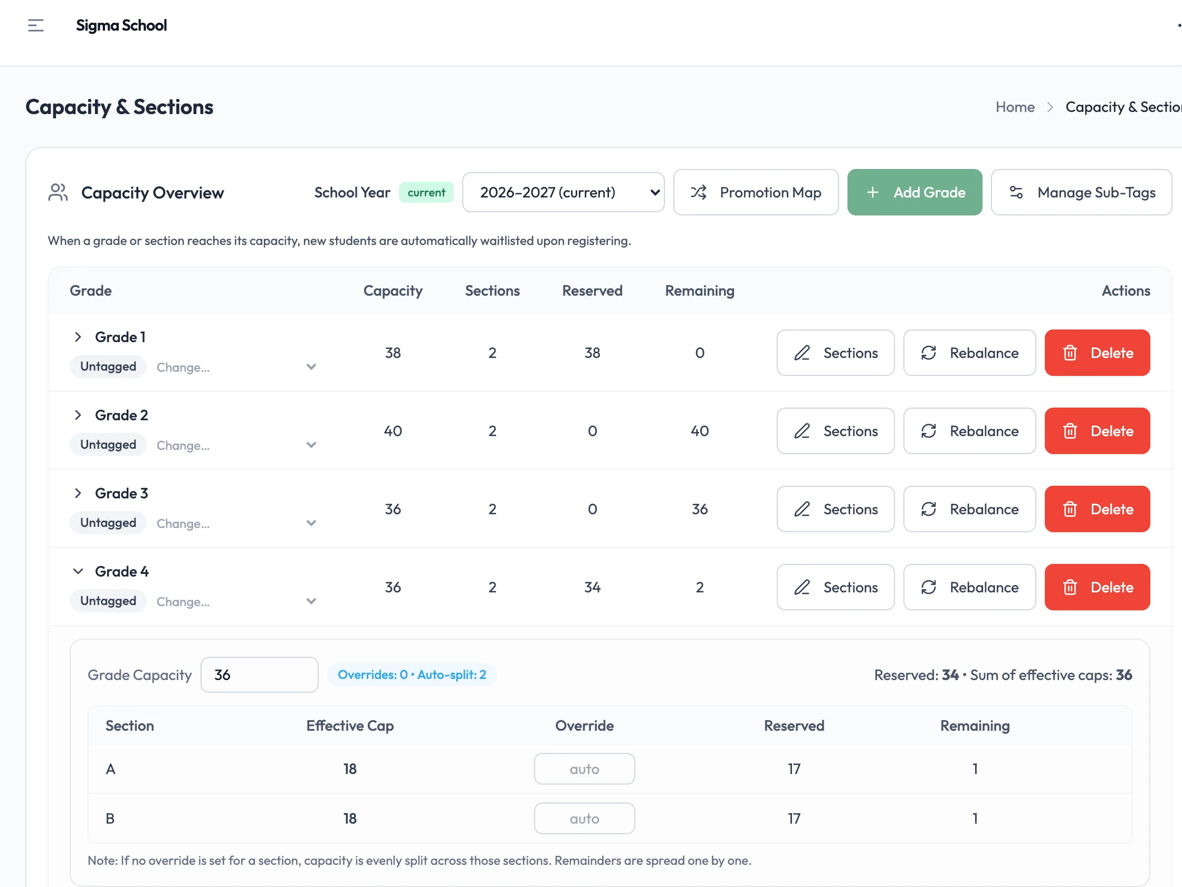
Task: Click Grade 4 reserved value 34
Action: (592, 587)
